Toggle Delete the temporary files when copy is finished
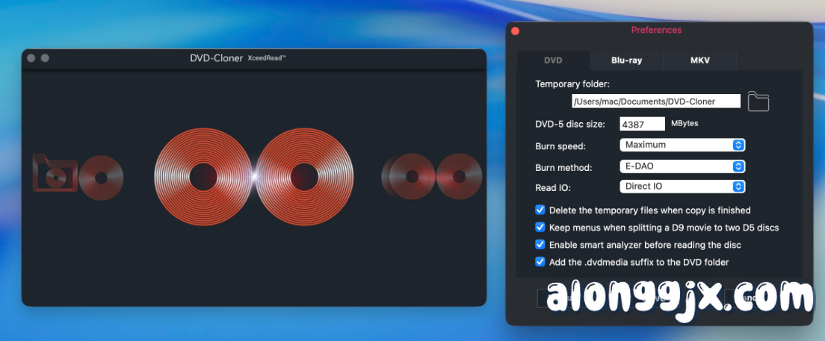Screen dimensions: 825x341 [540, 210]
